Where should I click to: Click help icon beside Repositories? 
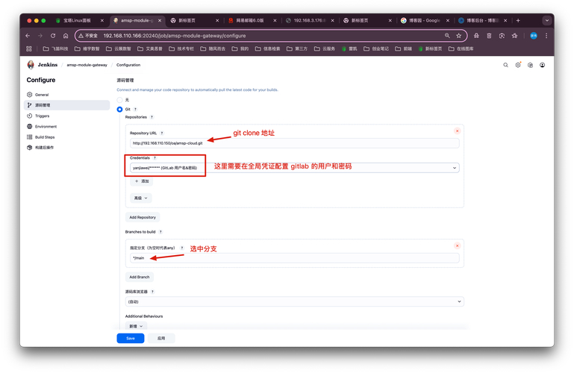[x=152, y=117]
